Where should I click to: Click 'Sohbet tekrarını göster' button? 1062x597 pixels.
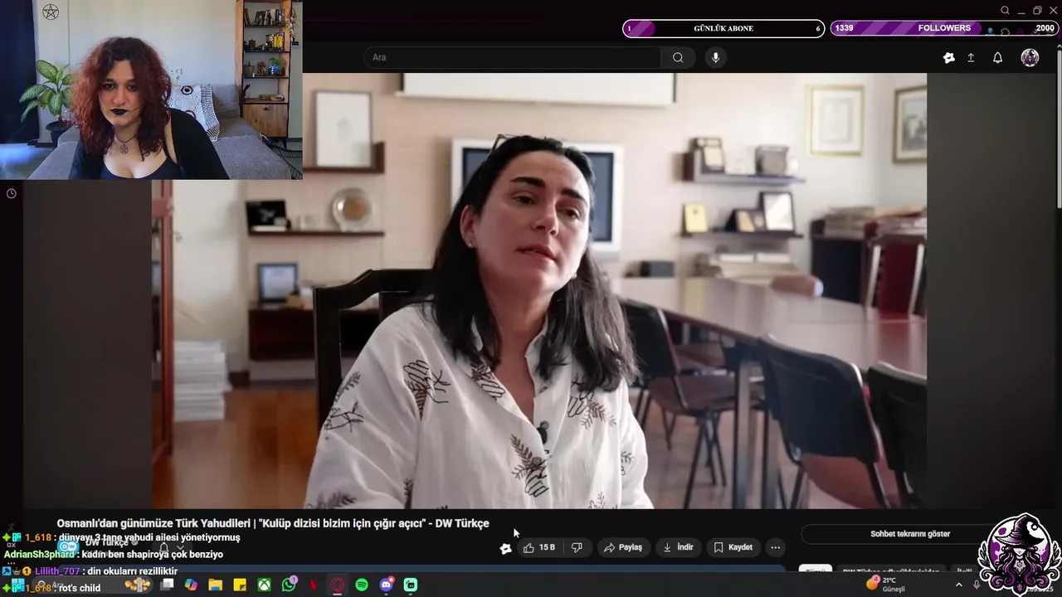(x=910, y=534)
